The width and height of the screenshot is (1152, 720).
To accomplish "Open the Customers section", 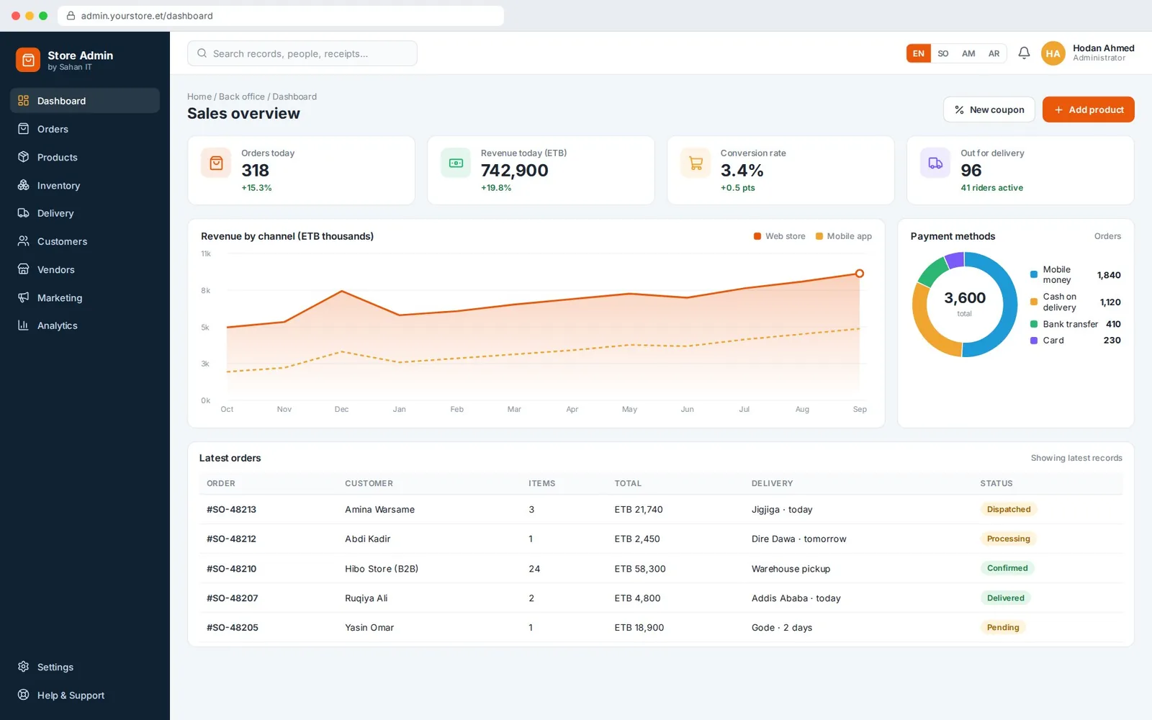I will [85, 241].
